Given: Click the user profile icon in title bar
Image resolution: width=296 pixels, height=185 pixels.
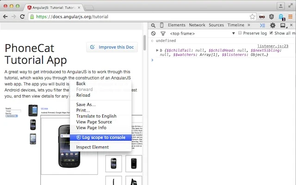Looking at the screenshot, I should 281,6.
